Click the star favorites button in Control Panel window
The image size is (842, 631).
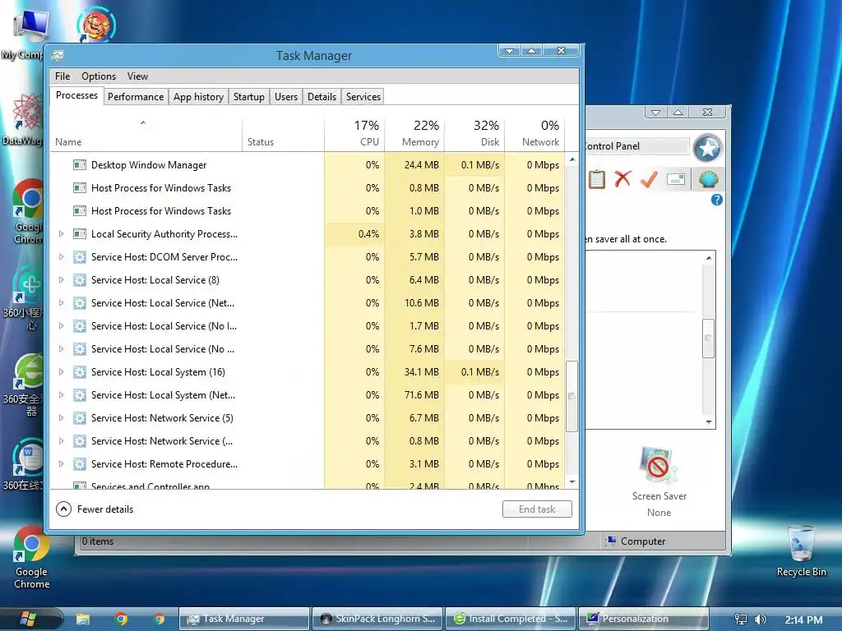(707, 148)
